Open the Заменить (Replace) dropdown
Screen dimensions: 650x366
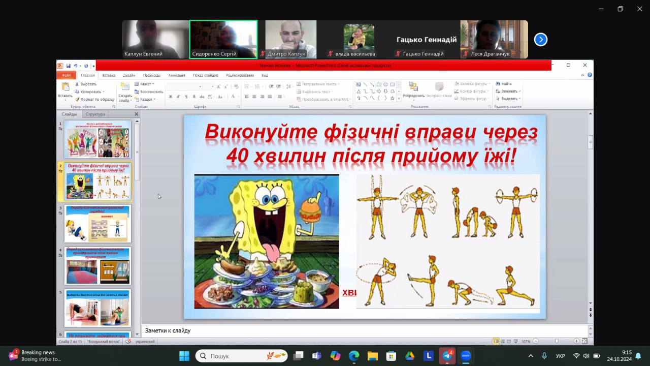pyautogui.click(x=508, y=91)
